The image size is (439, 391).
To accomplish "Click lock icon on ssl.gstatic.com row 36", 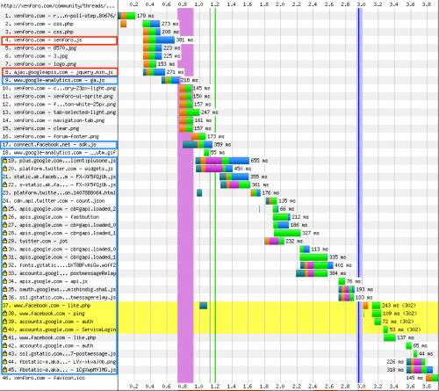I will [4, 298].
